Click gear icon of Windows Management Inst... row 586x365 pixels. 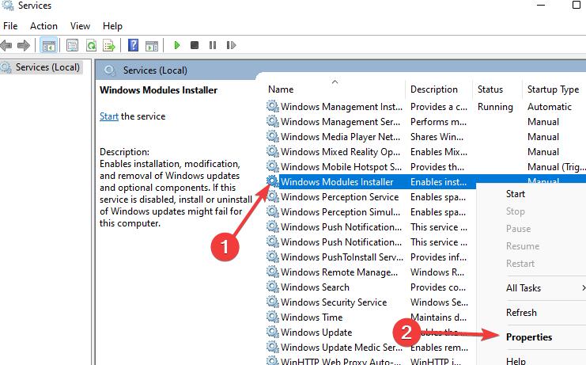273,106
